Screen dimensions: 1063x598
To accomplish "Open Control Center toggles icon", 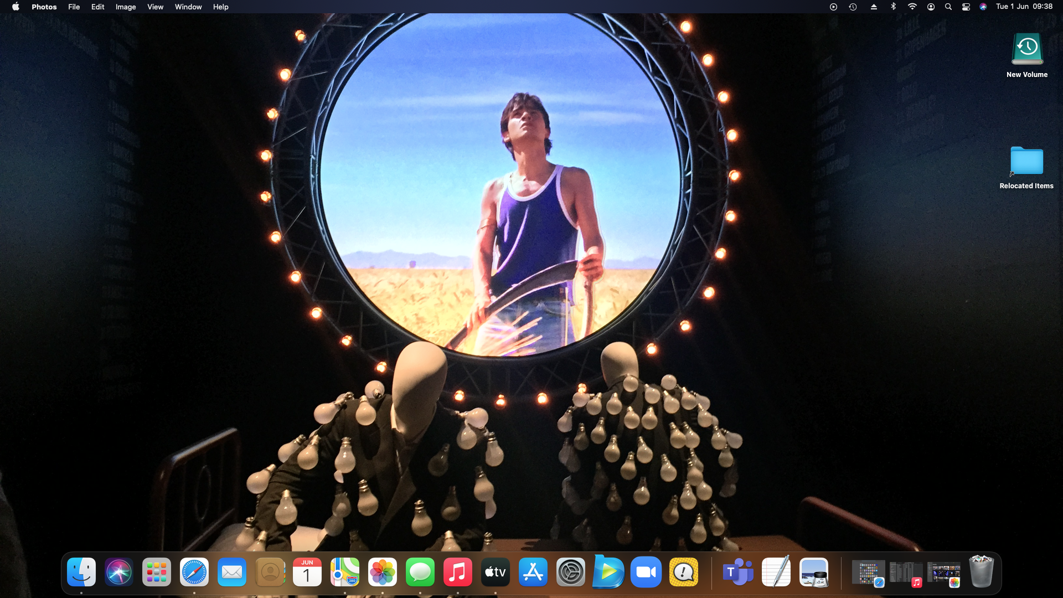I will [966, 7].
